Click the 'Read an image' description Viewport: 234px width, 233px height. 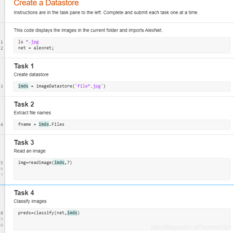coord(29,151)
